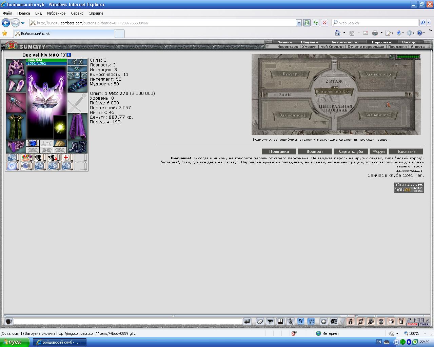Open the address bar history dropdown
434x347 pixels.
[299, 23]
